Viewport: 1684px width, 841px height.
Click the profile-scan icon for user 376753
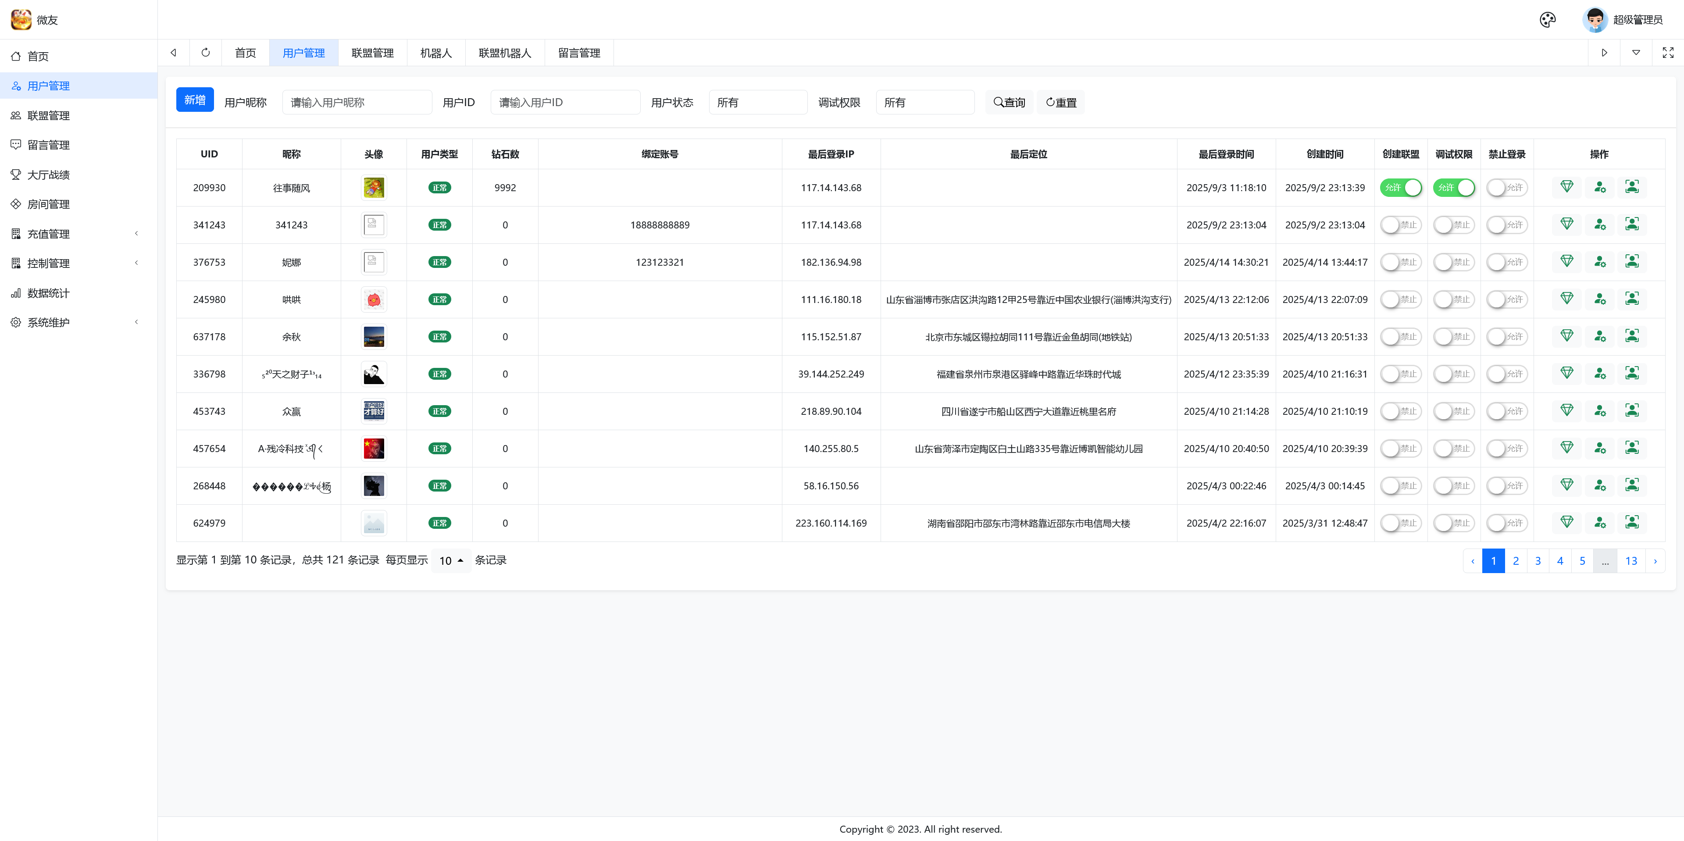point(1632,261)
